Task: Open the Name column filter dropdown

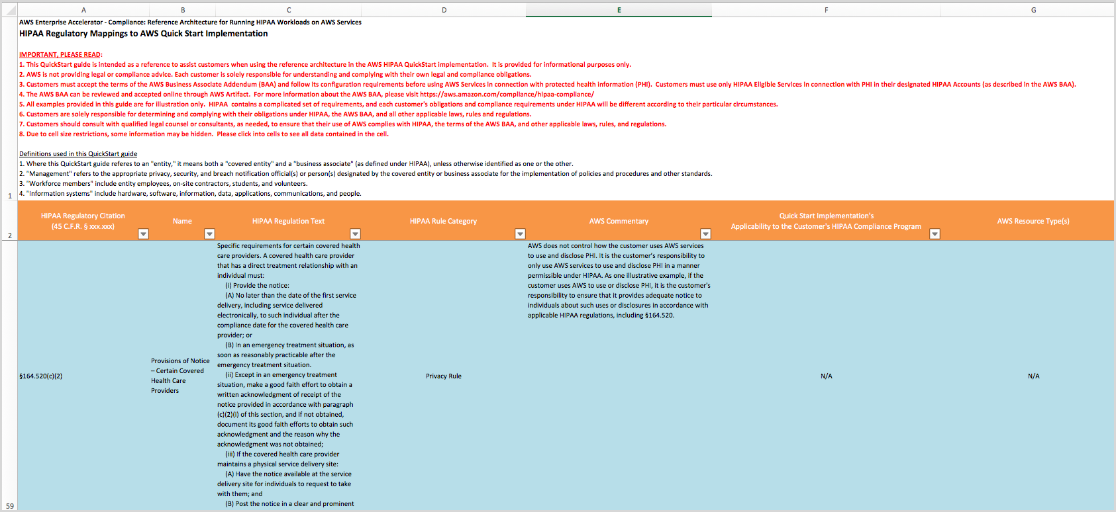Action: (x=209, y=234)
